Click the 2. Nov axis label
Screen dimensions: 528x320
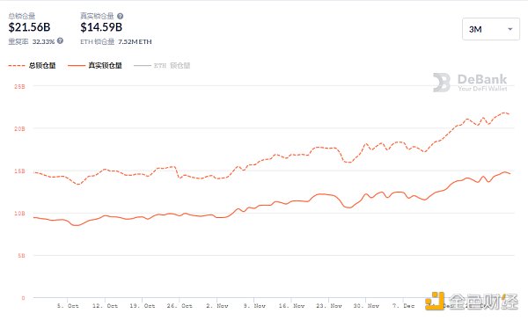pyautogui.click(x=216, y=306)
